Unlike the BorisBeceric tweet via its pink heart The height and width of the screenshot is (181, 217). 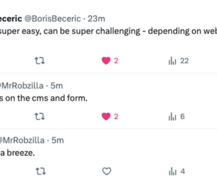[x=106, y=61]
